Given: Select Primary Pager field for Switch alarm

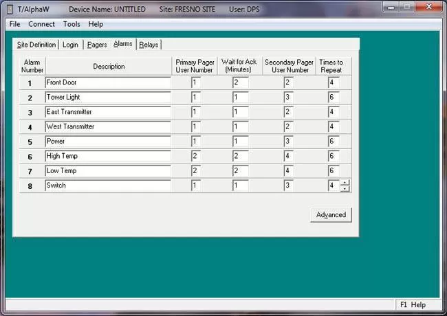Looking at the screenshot, I should [x=196, y=185].
